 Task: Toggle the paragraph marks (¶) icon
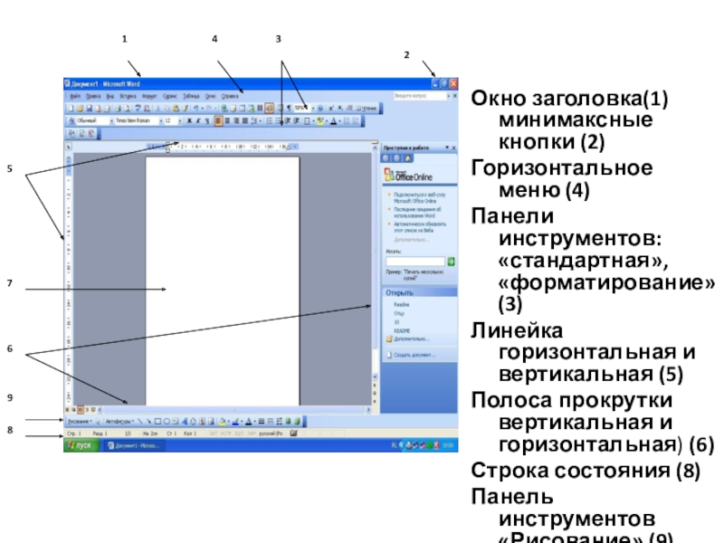[289, 109]
